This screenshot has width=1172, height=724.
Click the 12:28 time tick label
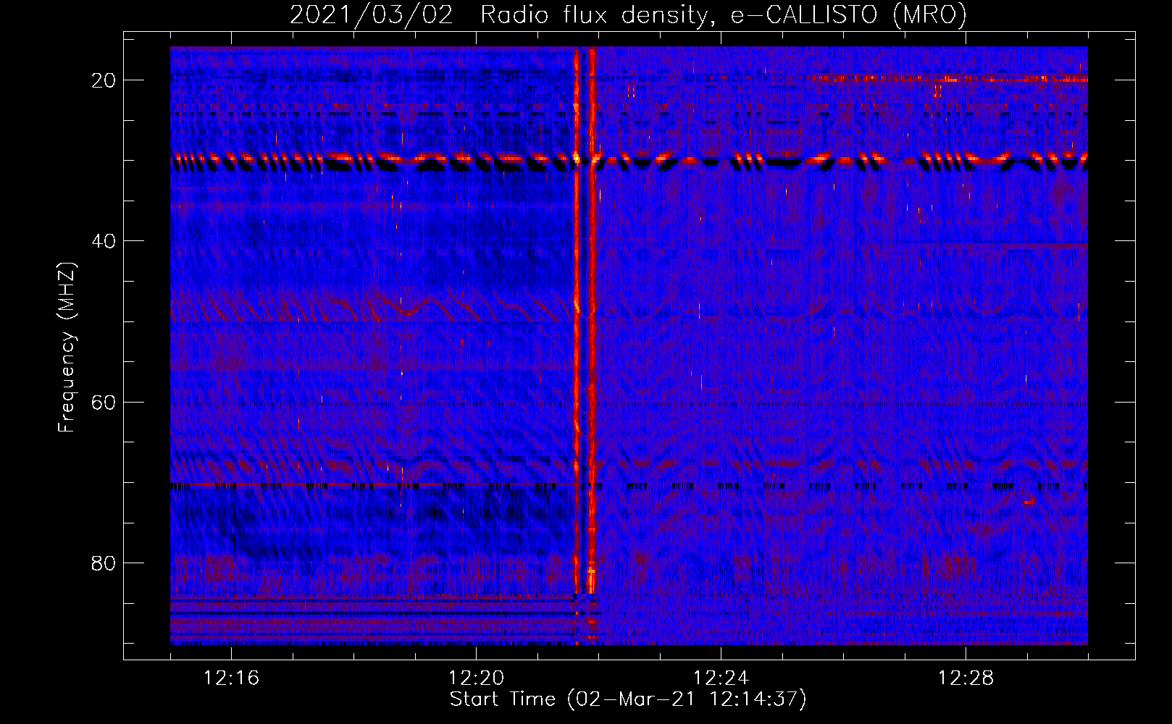coord(966,678)
